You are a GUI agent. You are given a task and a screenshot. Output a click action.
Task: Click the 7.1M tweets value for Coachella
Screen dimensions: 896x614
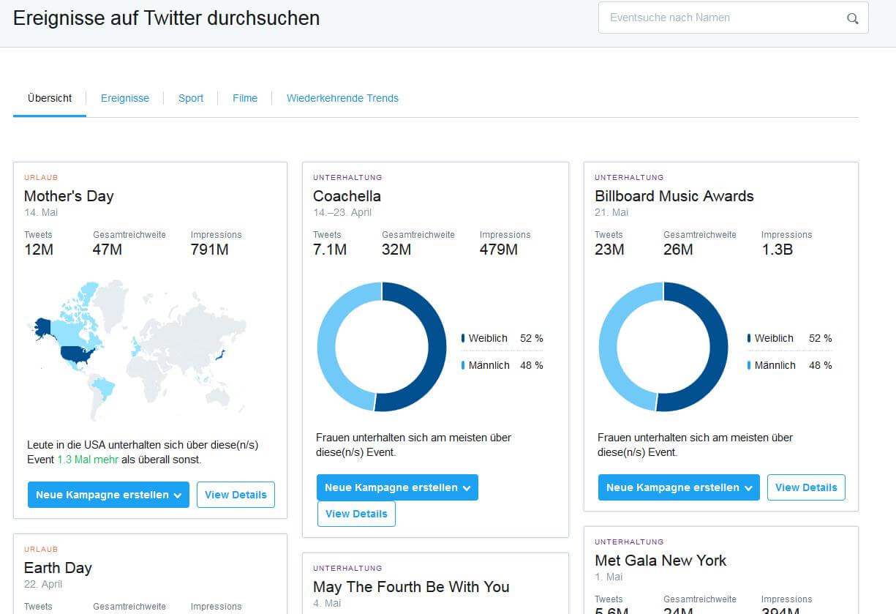[330, 250]
